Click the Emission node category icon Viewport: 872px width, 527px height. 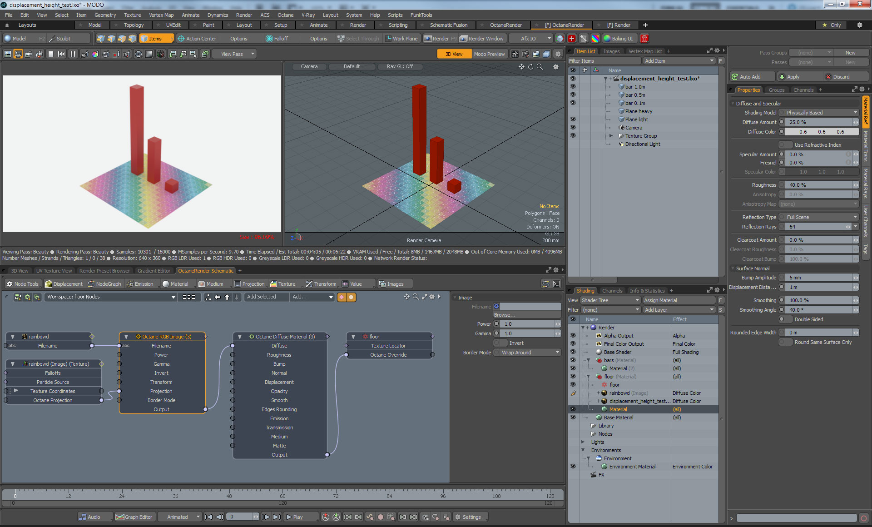pos(130,284)
